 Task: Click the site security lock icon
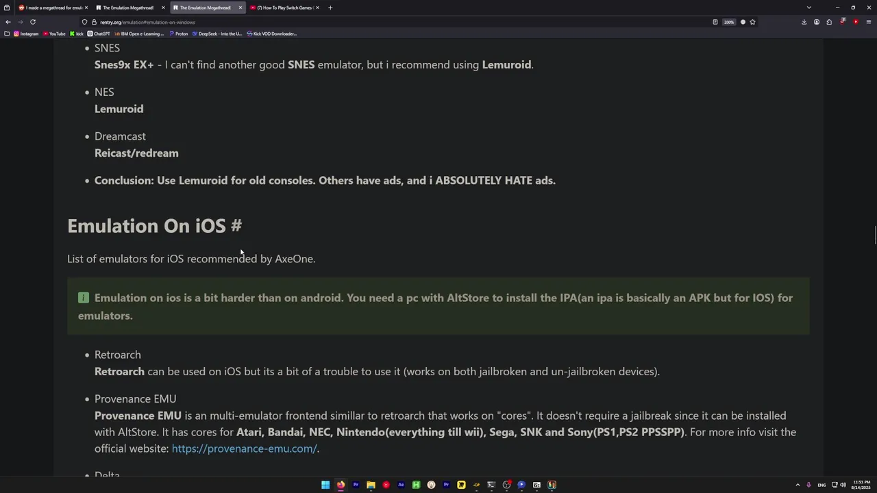94,22
